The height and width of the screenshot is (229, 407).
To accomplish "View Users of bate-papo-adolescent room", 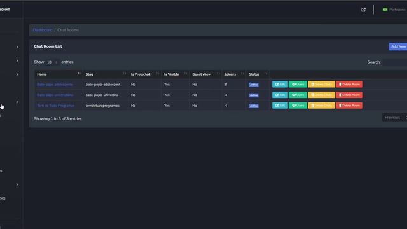I will click(298, 85).
